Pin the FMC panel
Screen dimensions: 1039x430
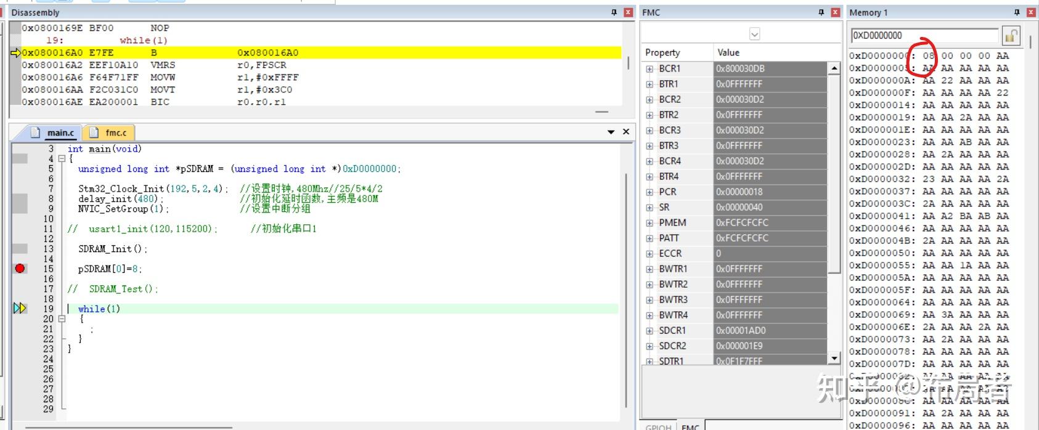pyautogui.click(x=821, y=12)
